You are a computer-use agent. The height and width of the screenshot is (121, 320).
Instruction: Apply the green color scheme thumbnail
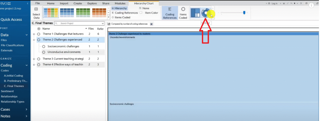click(x=83, y=12)
